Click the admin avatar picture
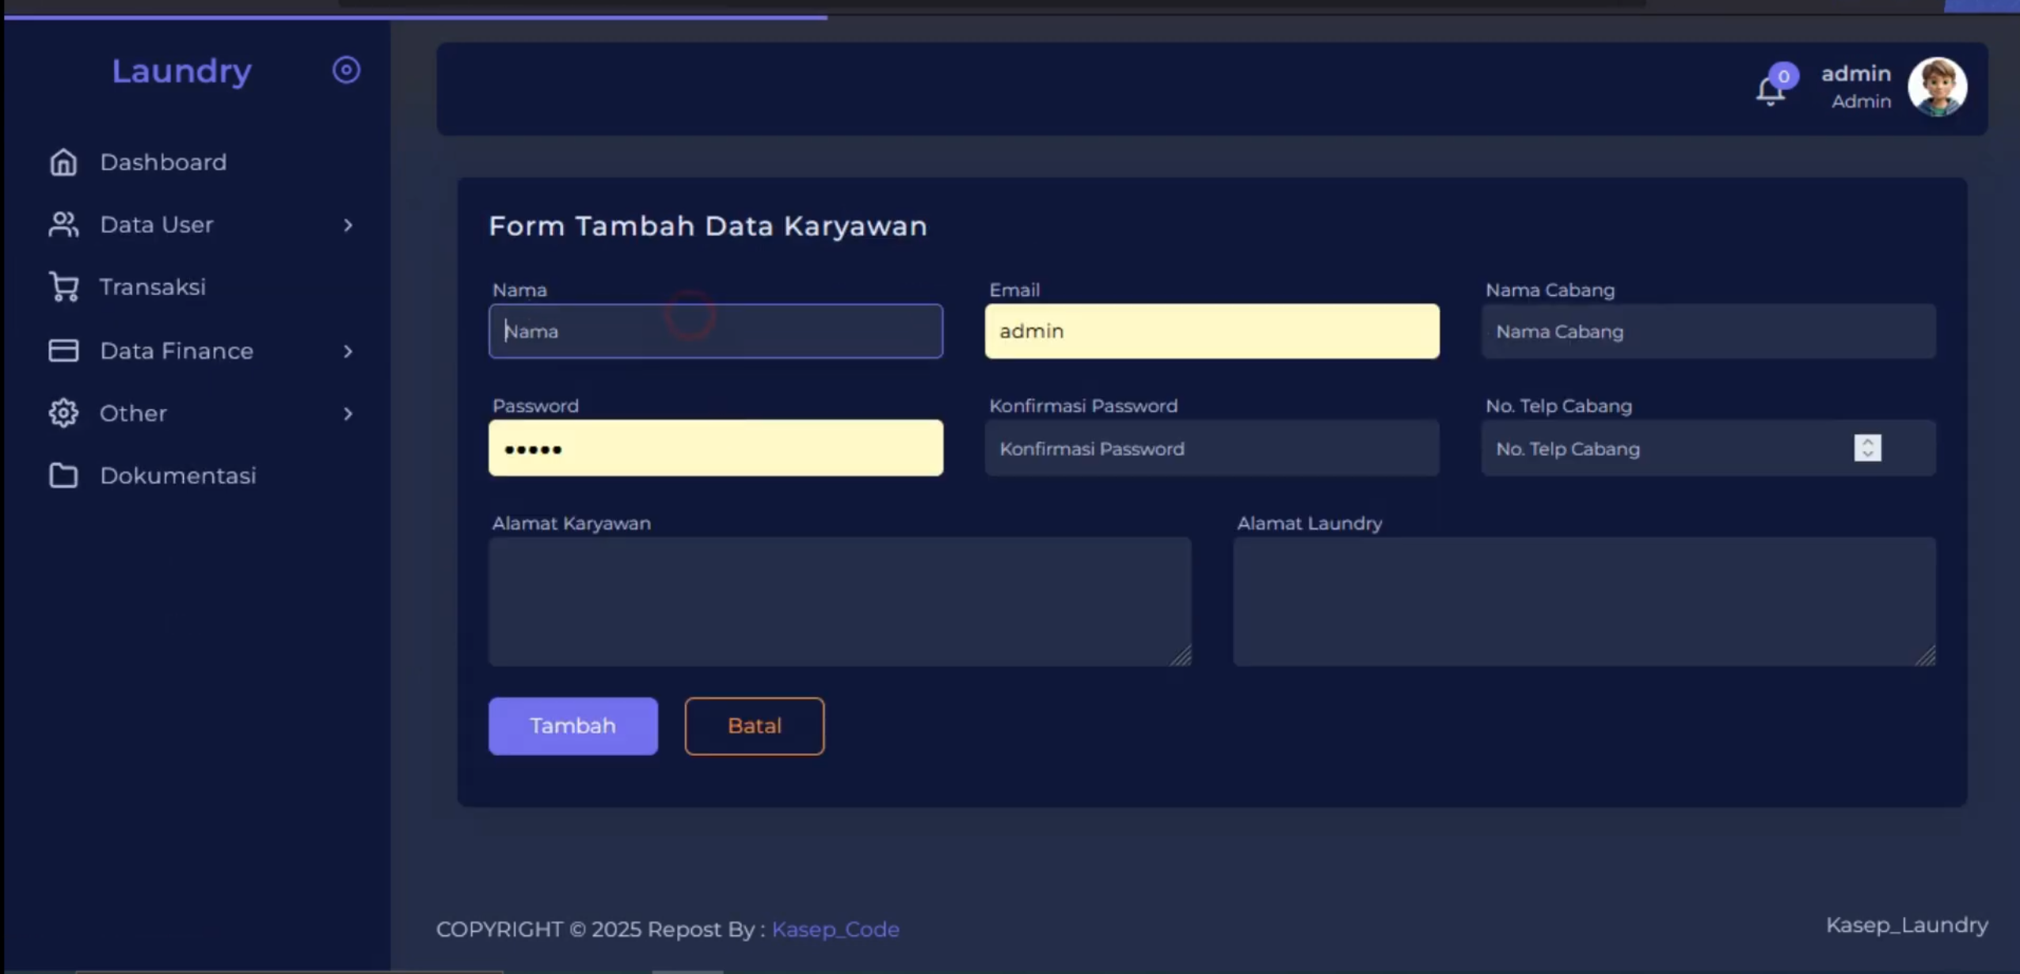2020x974 pixels. click(x=1937, y=87)
